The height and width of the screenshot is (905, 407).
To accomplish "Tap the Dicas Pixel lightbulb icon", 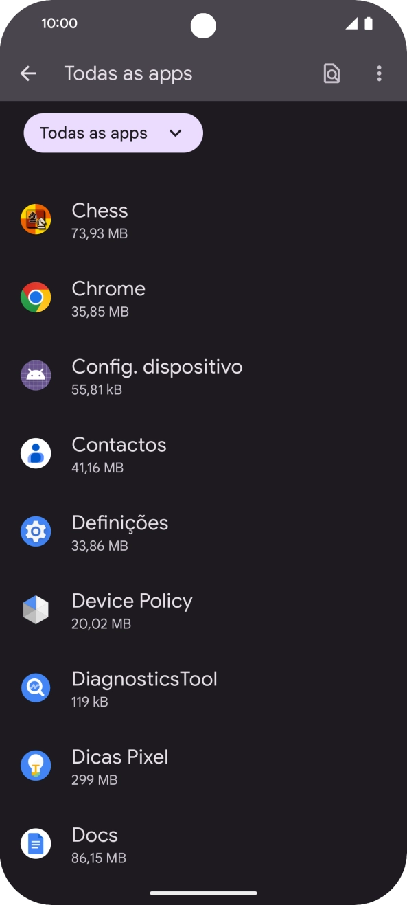I will click(x=36, y=766).
